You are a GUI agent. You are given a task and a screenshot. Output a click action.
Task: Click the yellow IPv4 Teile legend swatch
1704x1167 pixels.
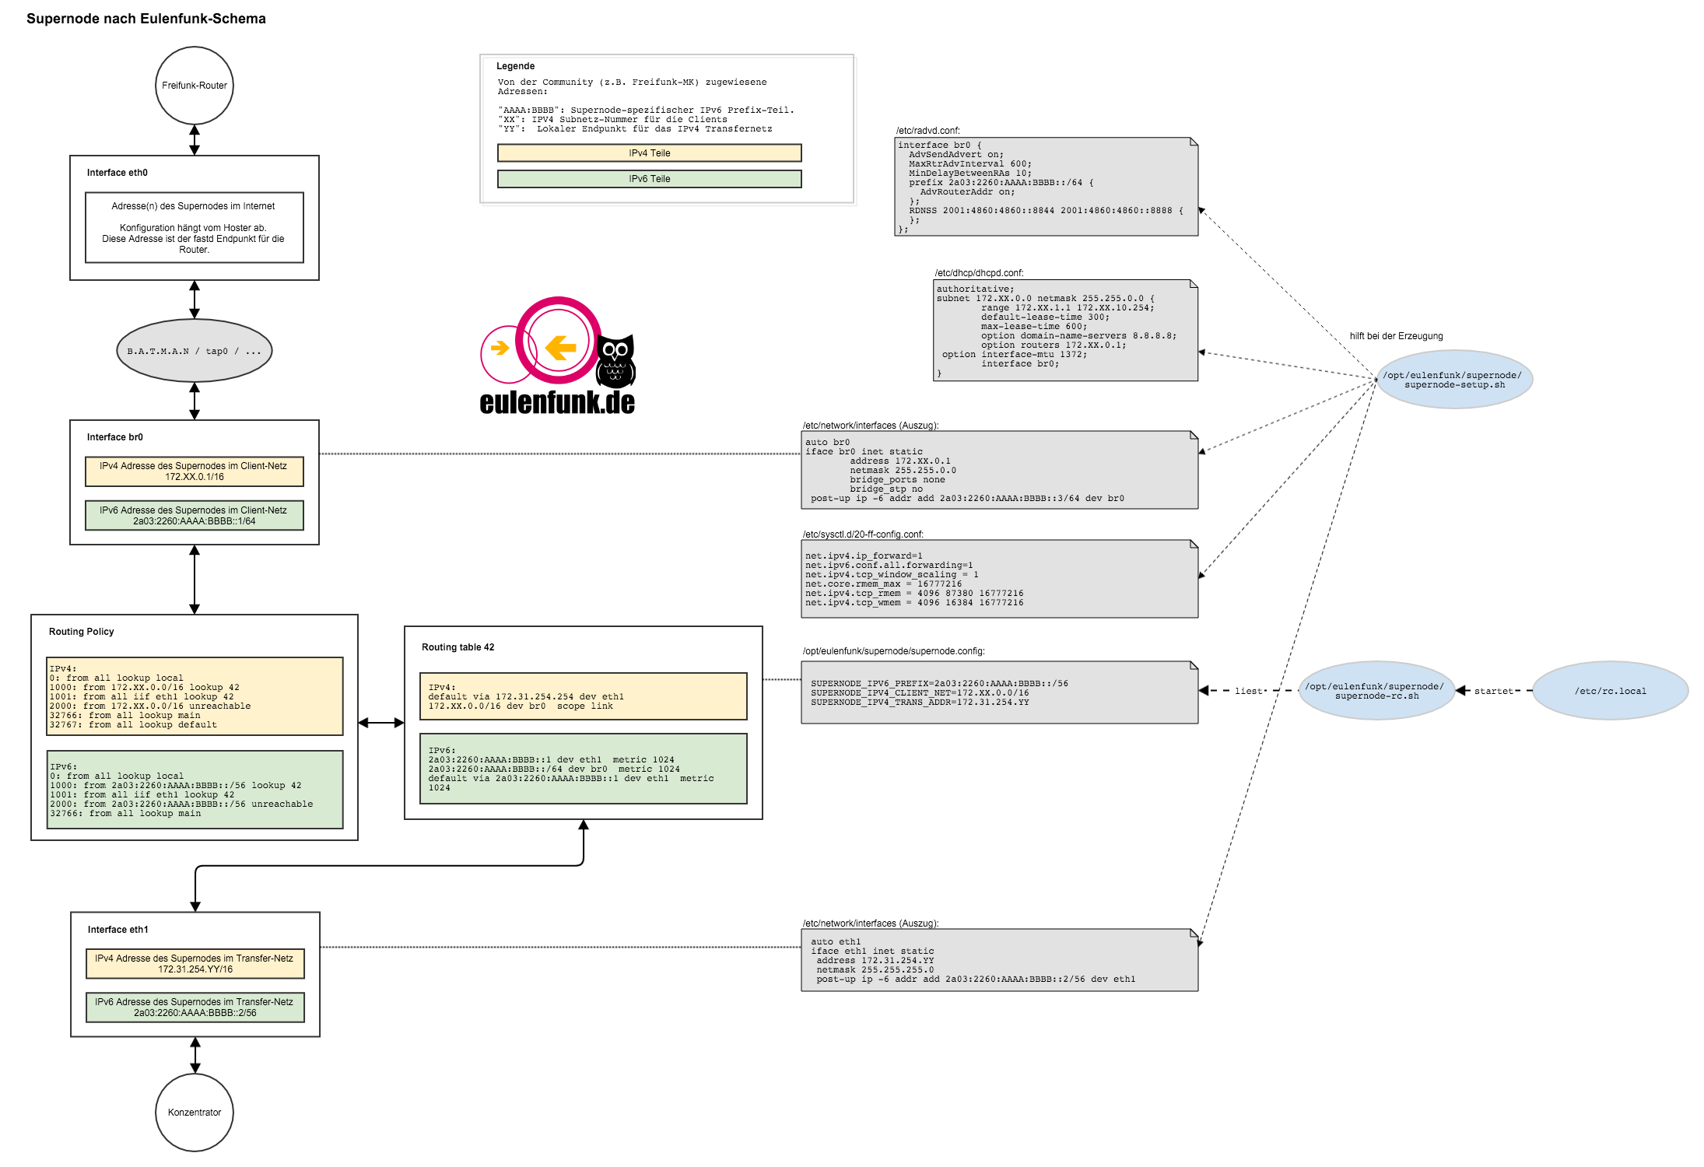click(649, 153)
